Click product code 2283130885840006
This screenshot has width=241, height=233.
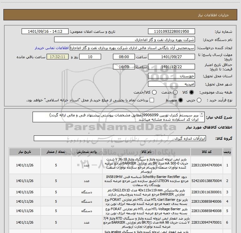[x=207, y=201]
